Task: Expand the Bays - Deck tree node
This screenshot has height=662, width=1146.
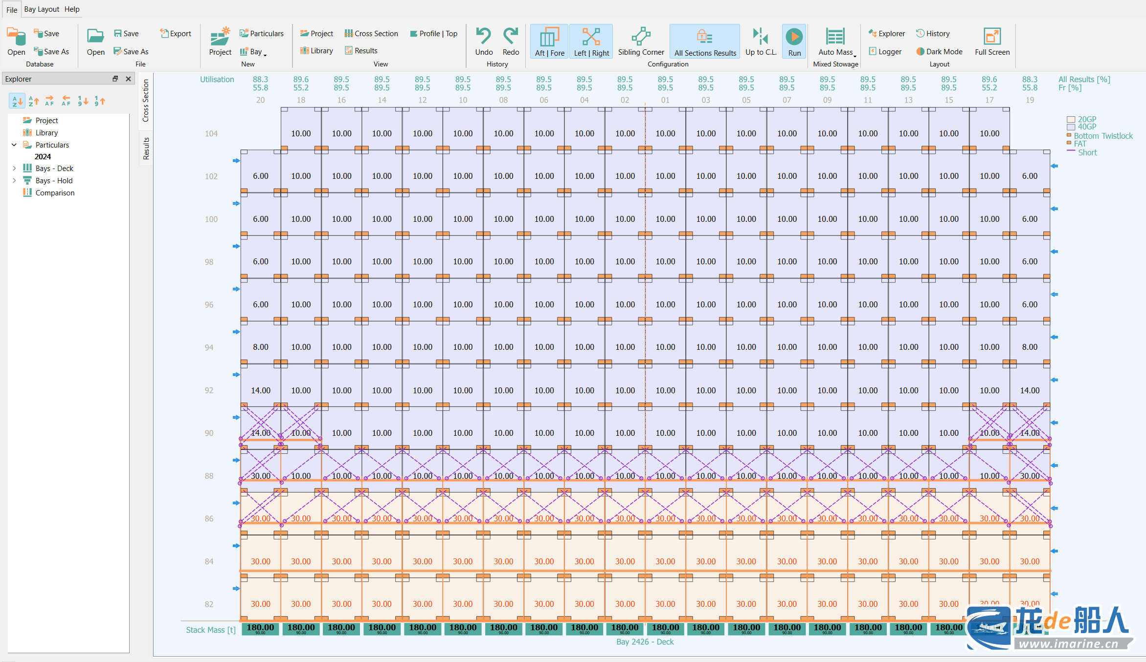Action: point(14,168)
